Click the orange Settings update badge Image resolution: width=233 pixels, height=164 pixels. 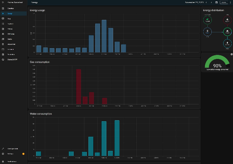click(x=23, y=154)
